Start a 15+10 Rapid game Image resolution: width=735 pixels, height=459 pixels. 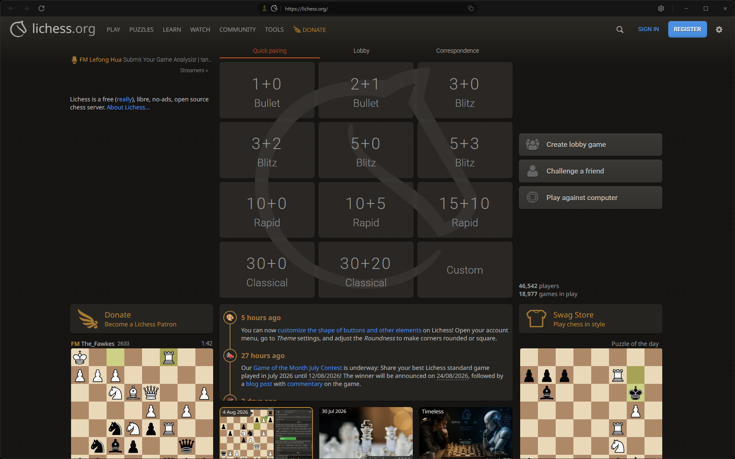(465, 210)
